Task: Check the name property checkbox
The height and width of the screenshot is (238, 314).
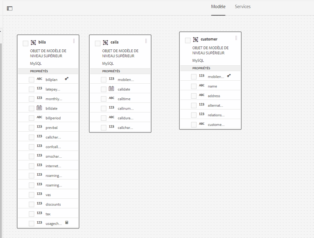Action: tap(194, 86)
